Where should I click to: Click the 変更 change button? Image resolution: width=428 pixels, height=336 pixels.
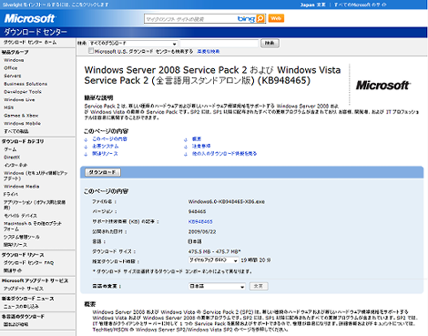[x=259, y=286]
